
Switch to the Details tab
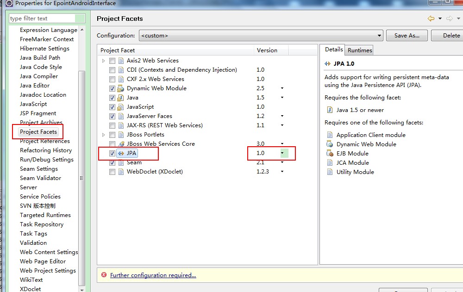334,50
